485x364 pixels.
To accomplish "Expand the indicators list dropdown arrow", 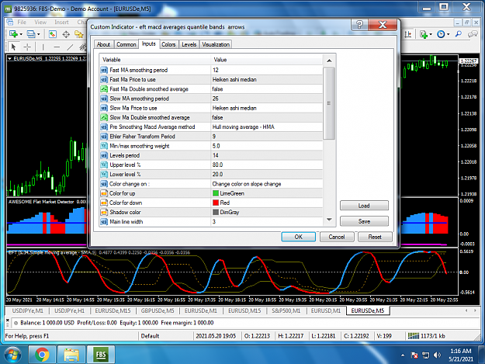I will 430,34.
